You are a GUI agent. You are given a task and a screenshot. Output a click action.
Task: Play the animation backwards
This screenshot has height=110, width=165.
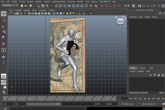point(145,99)
